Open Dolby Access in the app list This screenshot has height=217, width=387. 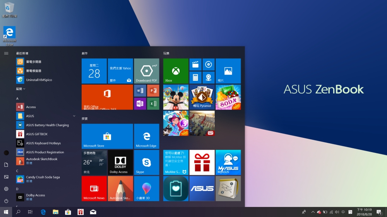click(x=46, y=197)
